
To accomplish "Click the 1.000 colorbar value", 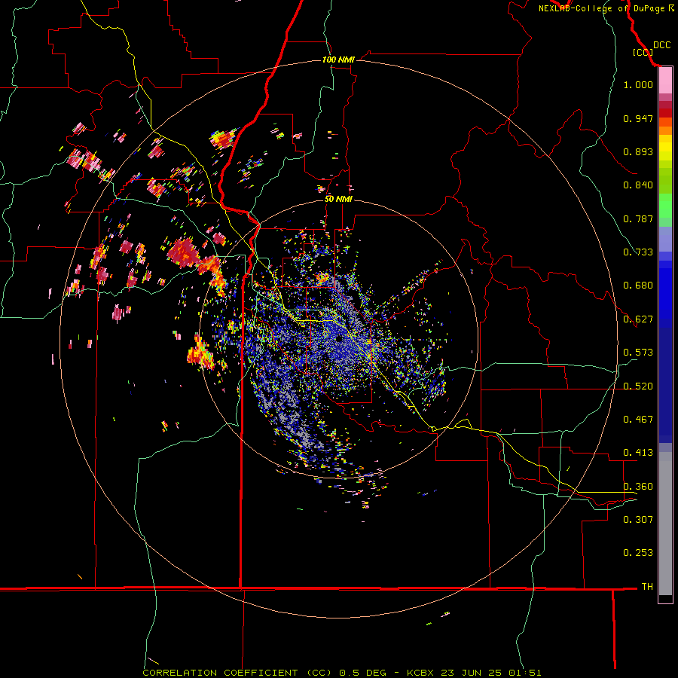I will tap(638, 84).
